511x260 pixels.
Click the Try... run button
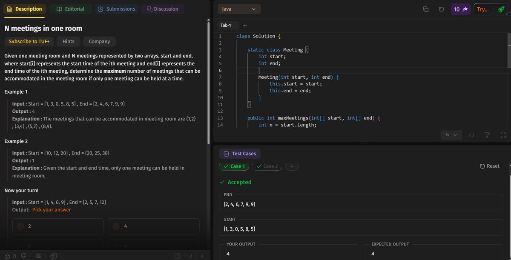point(483,9)
